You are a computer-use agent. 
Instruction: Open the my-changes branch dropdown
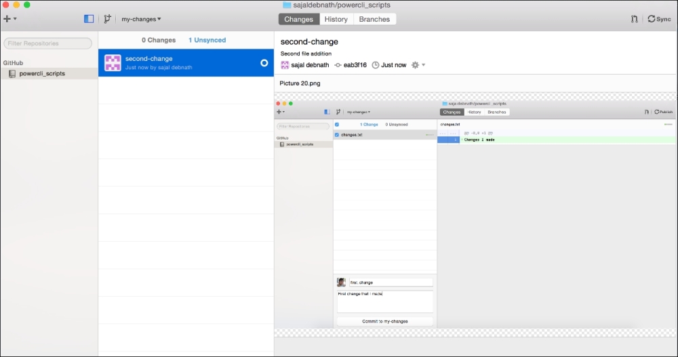click(x=141, y=19)
